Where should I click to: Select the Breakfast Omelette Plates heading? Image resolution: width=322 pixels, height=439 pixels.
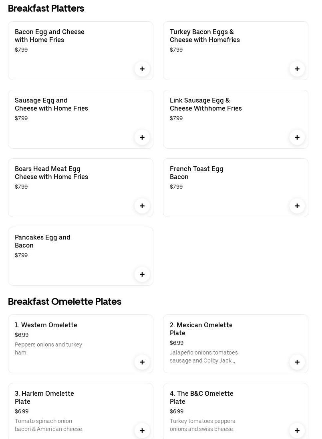click(x=64, y=302)
